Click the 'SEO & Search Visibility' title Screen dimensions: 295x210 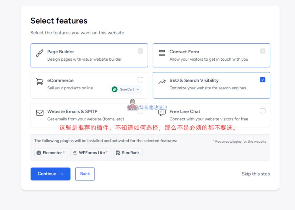(194, 81)
